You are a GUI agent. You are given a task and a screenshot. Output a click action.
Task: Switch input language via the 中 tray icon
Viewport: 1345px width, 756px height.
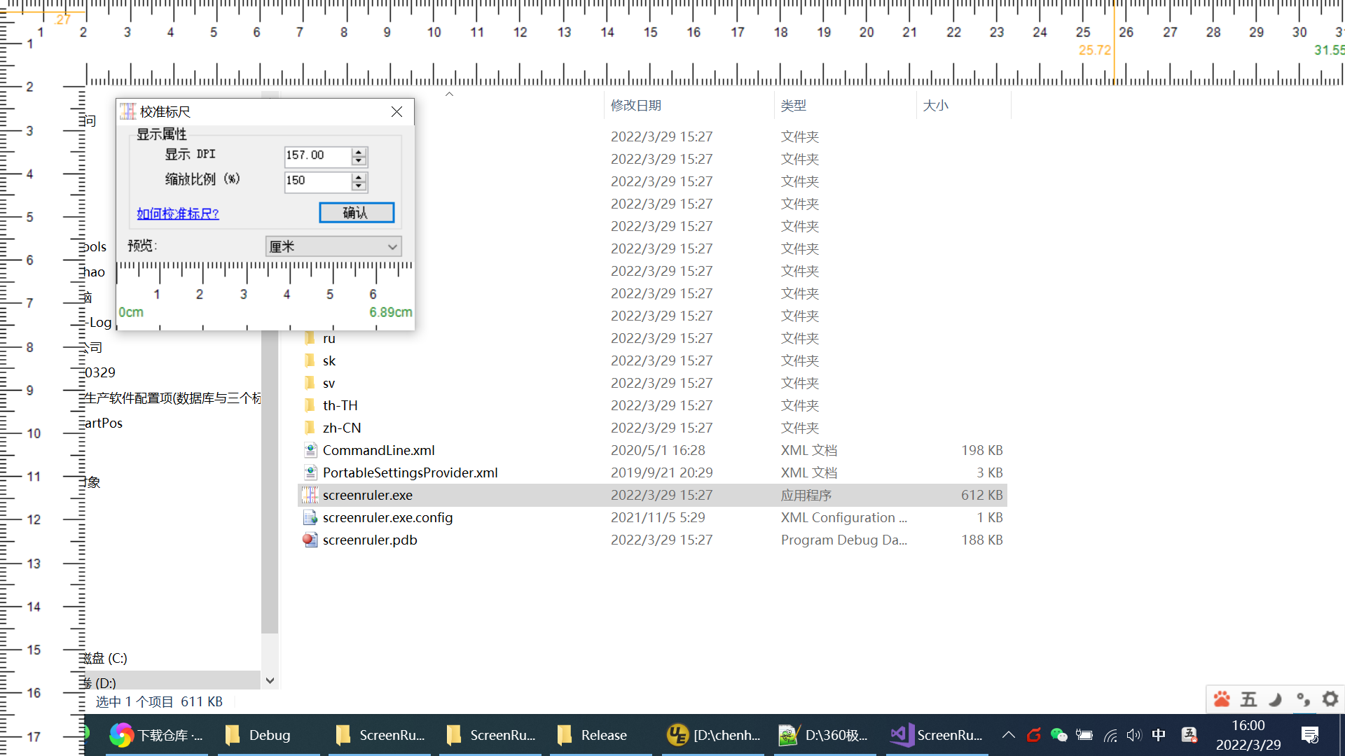(1159, 735)
